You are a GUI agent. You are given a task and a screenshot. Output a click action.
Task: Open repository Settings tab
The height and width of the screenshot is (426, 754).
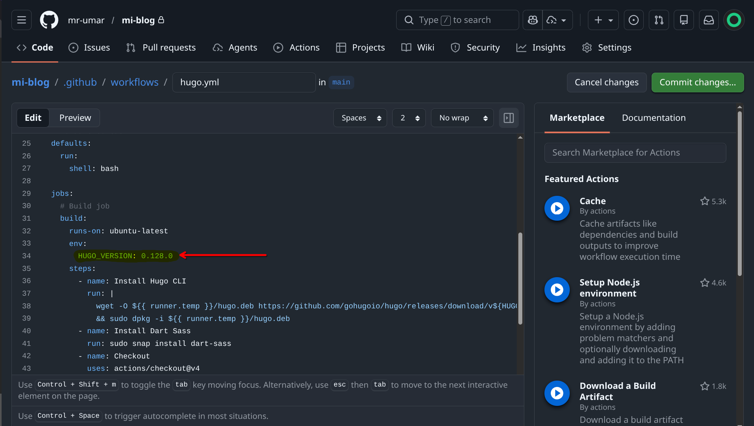tap(607, 47)
